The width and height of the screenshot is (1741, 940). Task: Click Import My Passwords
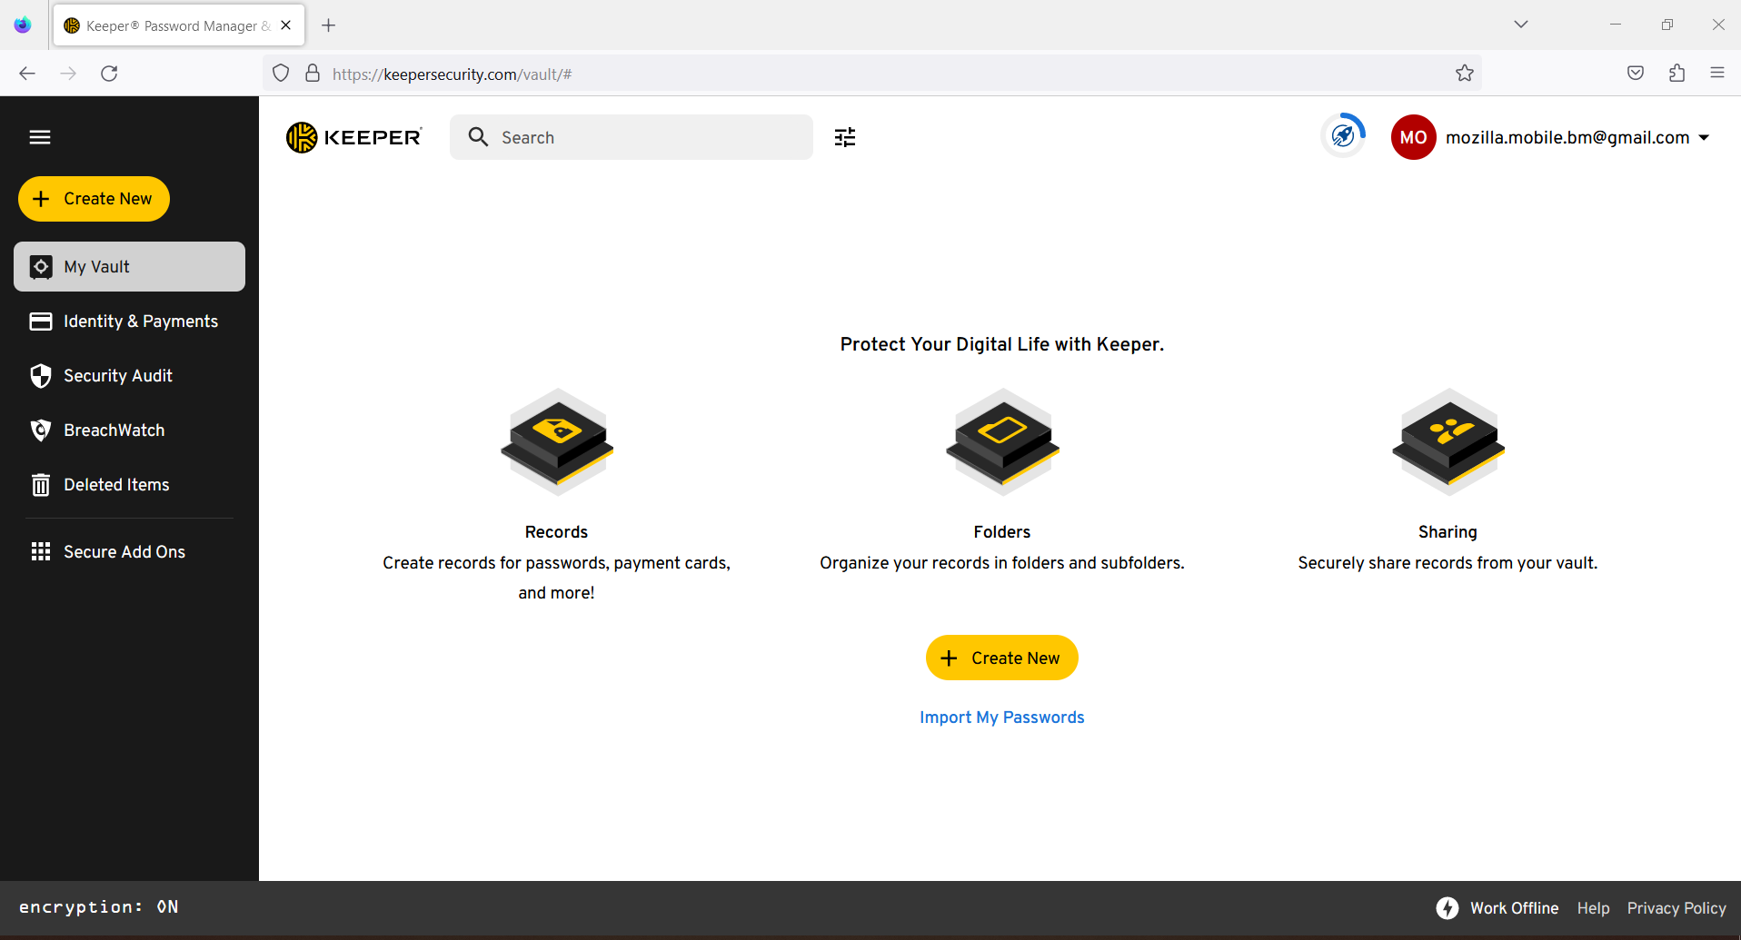(x=1001, y=717)
